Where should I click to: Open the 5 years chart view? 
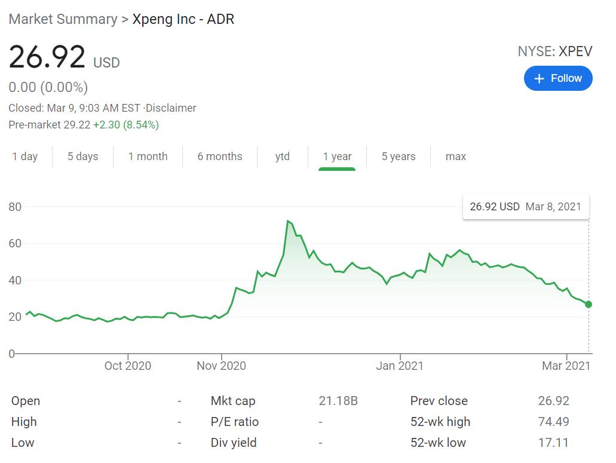coord(398,157)
